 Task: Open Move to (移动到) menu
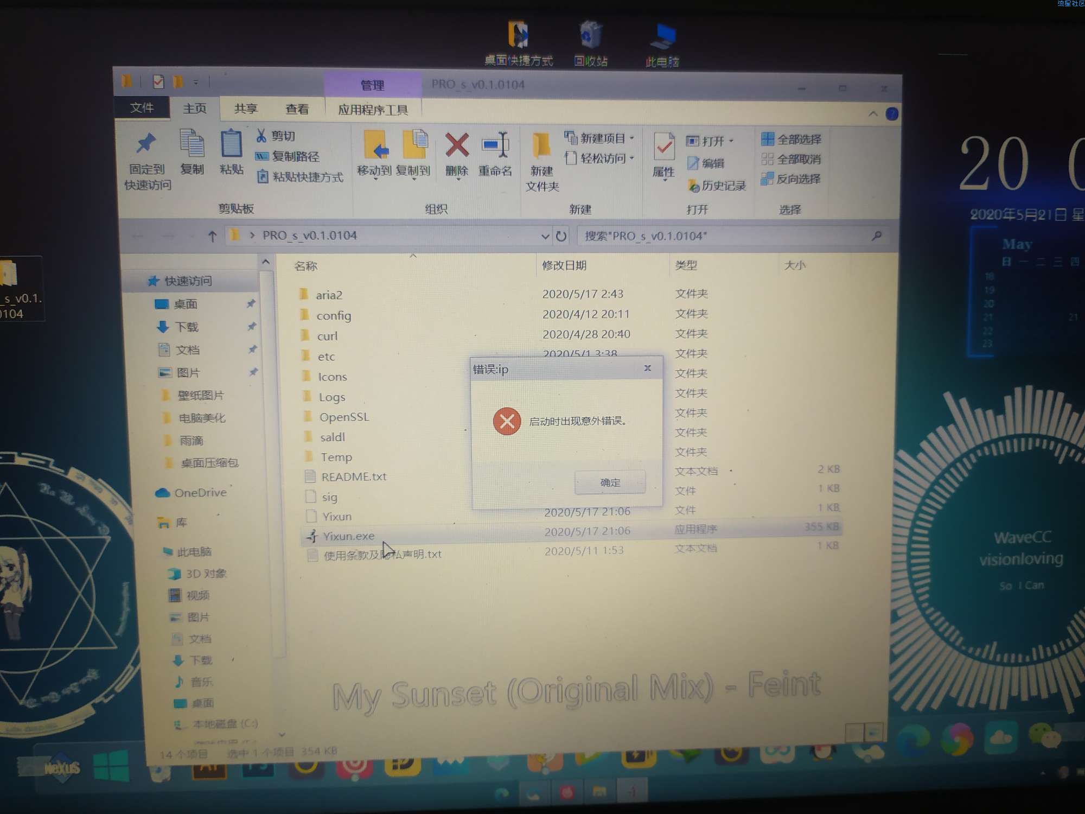(374, 155)
